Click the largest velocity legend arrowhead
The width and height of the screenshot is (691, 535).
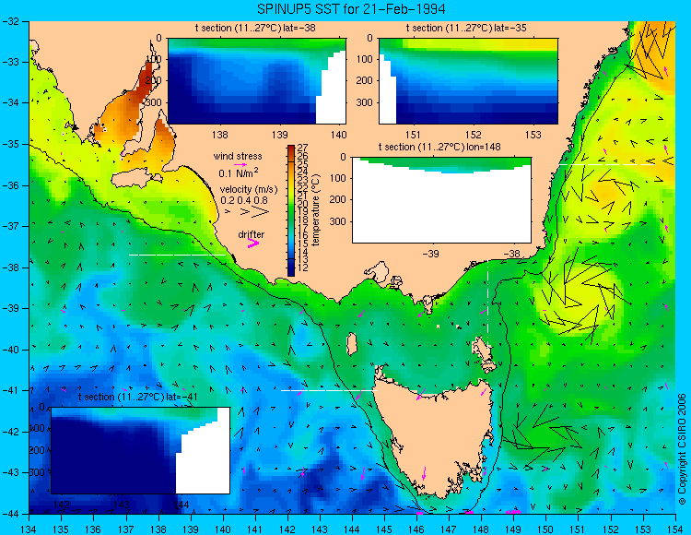(x=260, y=212)
